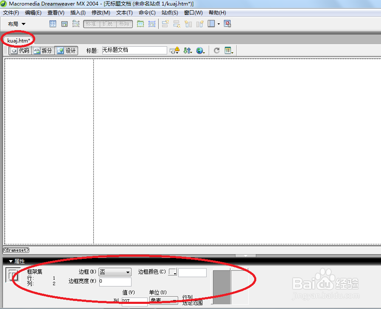This screenshot has width=381, height=309.
Task: Click the Insert Row Above icon
Action: tap(165, 24)
